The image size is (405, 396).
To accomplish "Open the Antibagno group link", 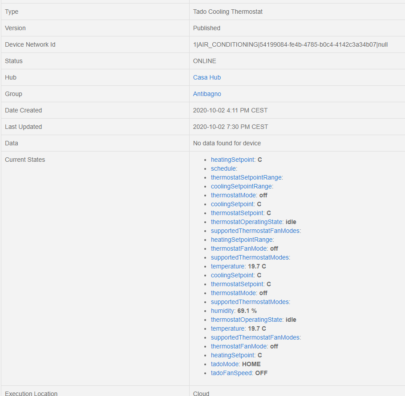I will pyautogui.click(x=207, y=94).
